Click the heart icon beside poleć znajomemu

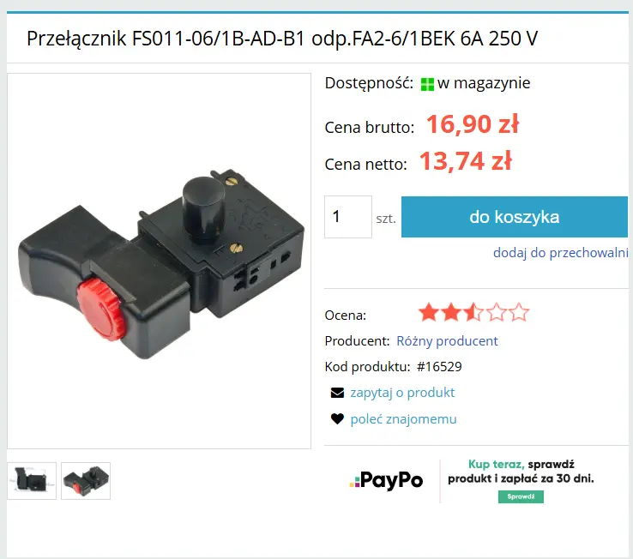337,419
